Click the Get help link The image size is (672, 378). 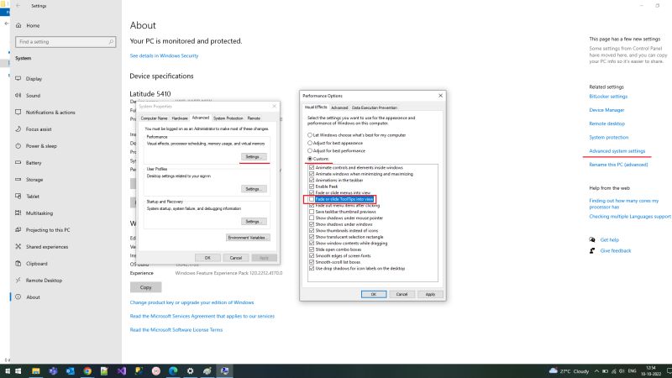click(610, 240)
